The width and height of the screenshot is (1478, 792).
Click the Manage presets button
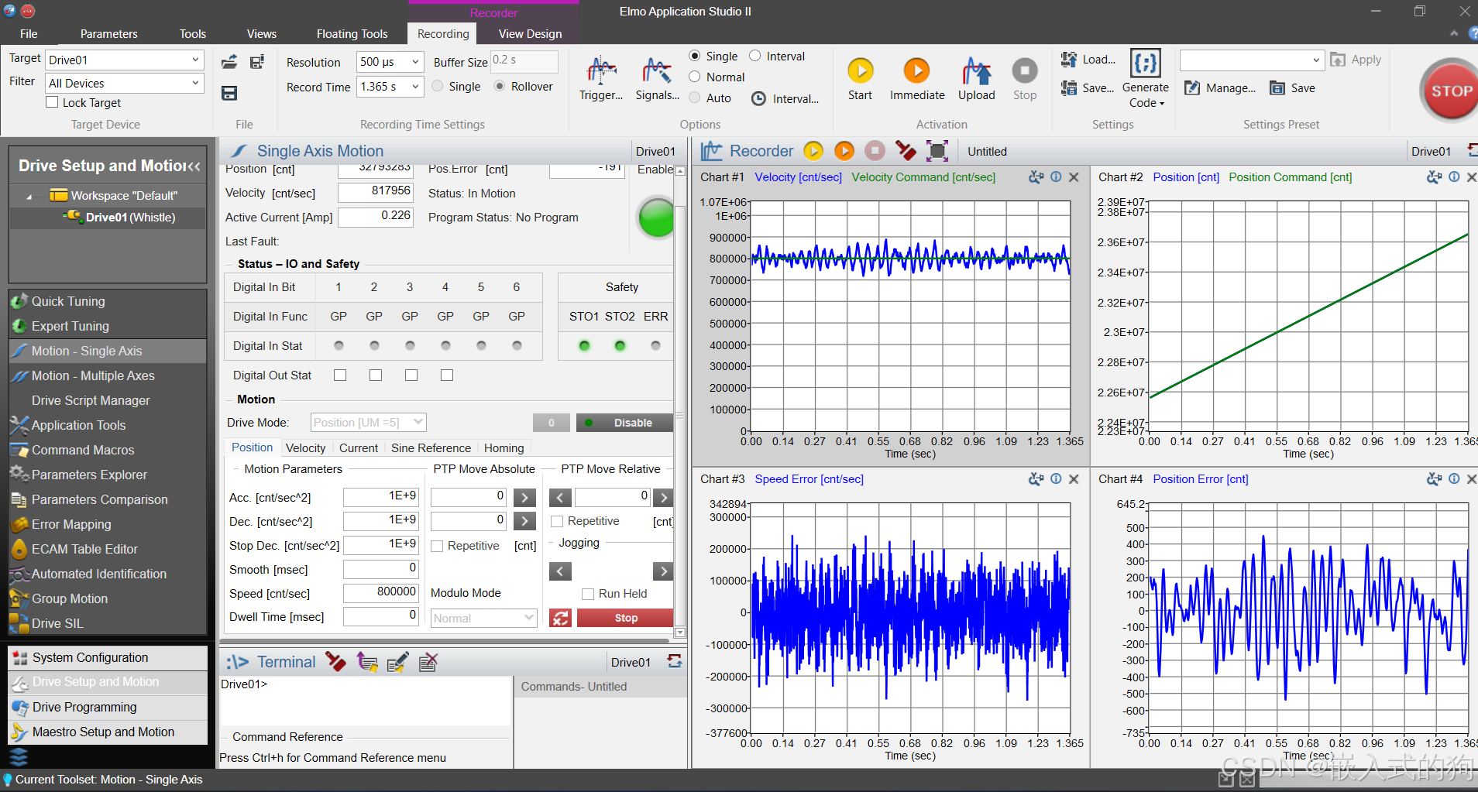1221,88
